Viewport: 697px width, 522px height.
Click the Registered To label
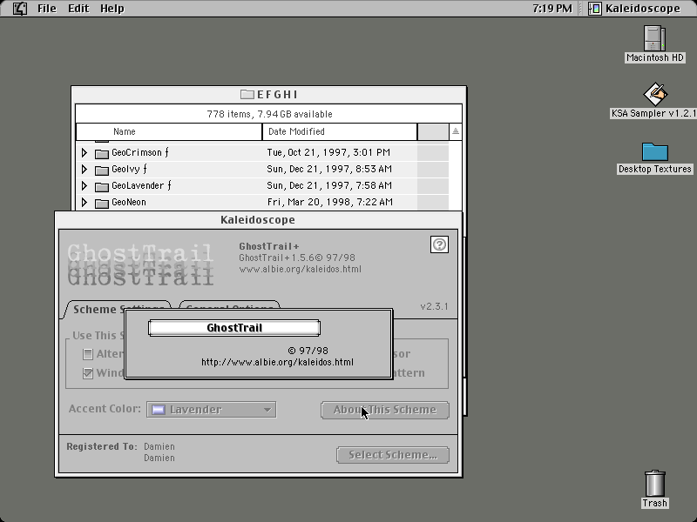[x=102, y=446]
